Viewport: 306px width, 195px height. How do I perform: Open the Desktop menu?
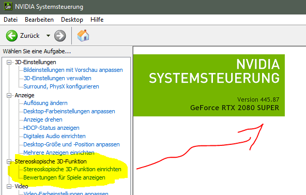[72, 20]
